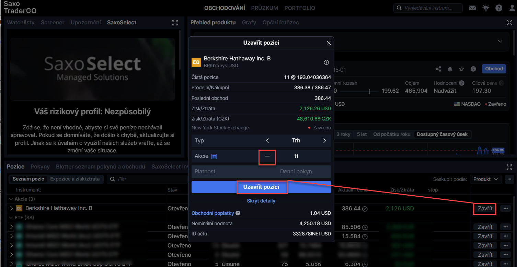This screenshot has height=267, width=517.
Task: Click the Filtr positions input field
Action: [x=147, y=179]
